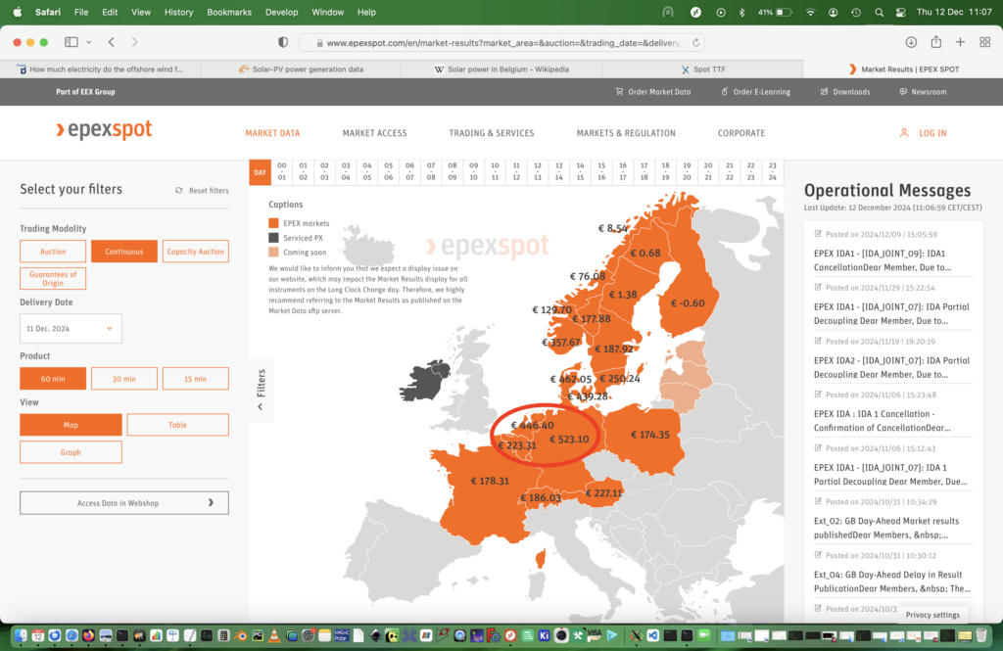1003x651 pixels.
Task: Click the Safari sidebar toggle icon
Action: (71, 42)
